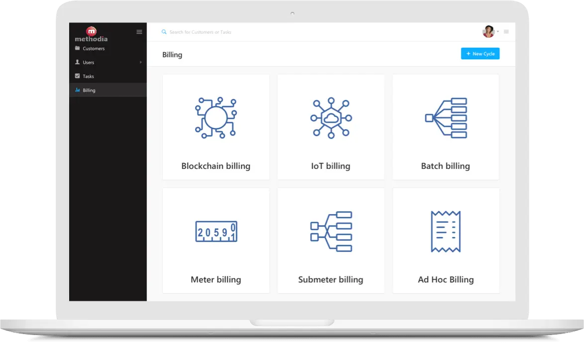This screenshot has height=343, width=584.
Task: Open the IoT billing label
Action: (x=331, y=166)
